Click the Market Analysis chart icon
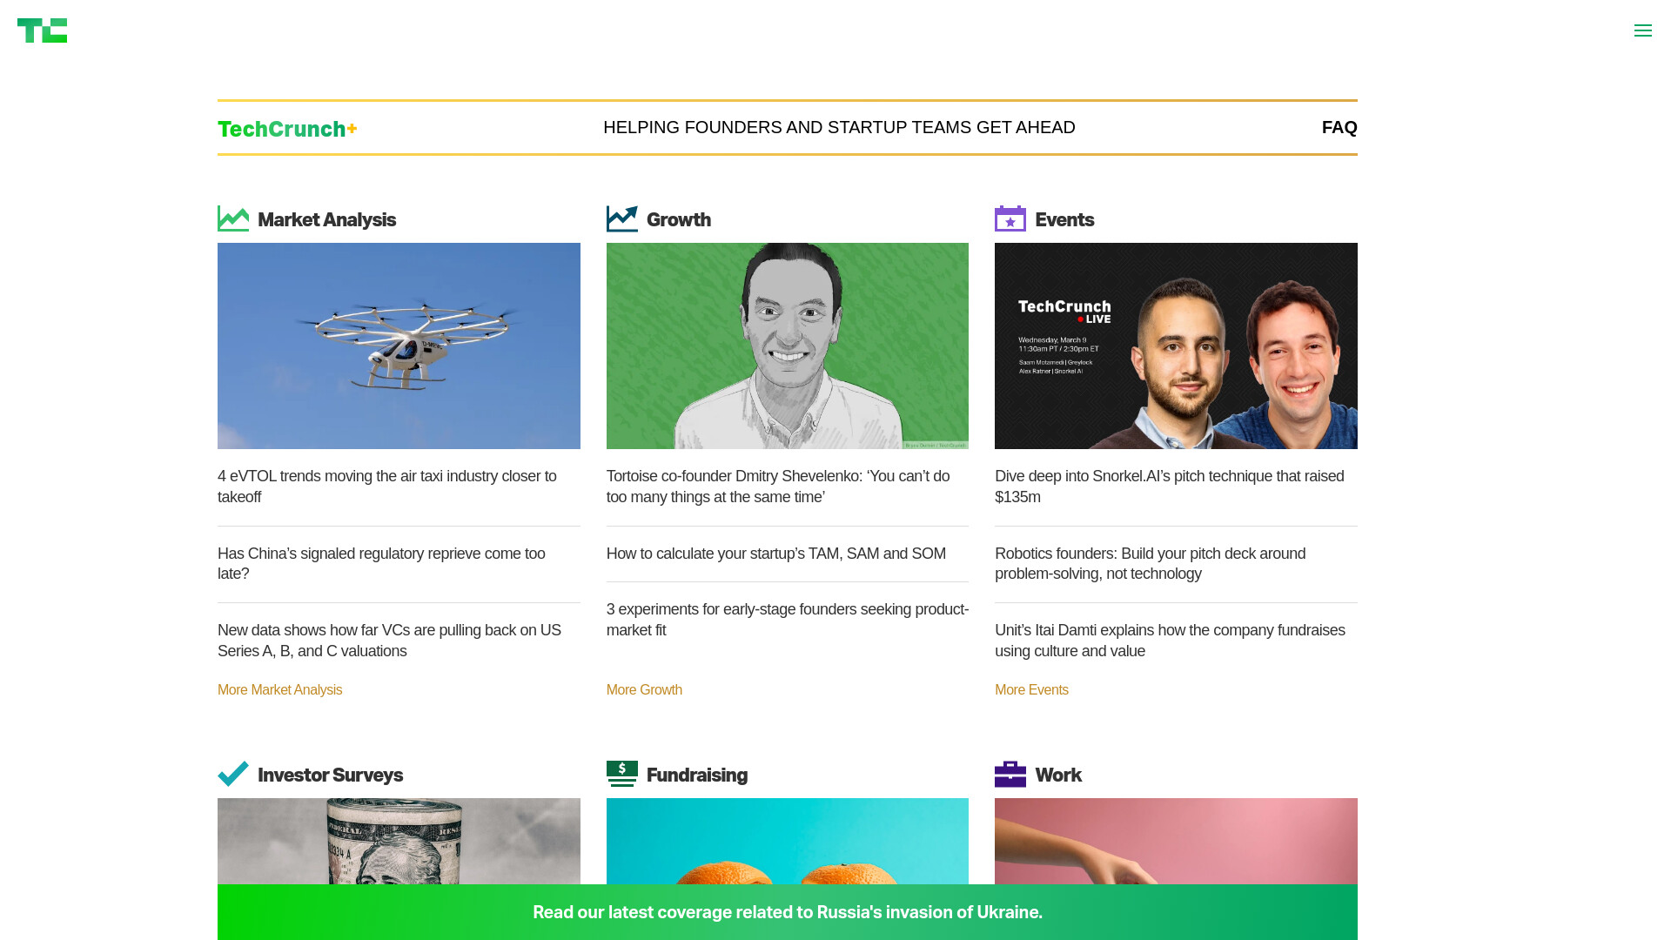This screenshot has height=940, width=1671. (x=233, y=218)
